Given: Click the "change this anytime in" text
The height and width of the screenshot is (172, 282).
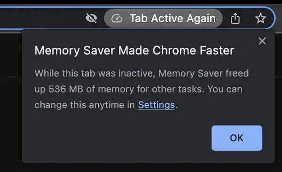Looking at the screenshot, I should 85,105.
